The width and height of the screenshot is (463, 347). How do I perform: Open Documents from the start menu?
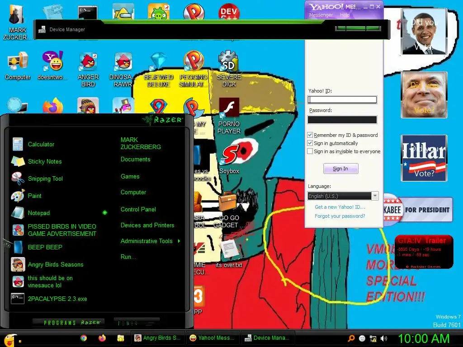[136, 159]
